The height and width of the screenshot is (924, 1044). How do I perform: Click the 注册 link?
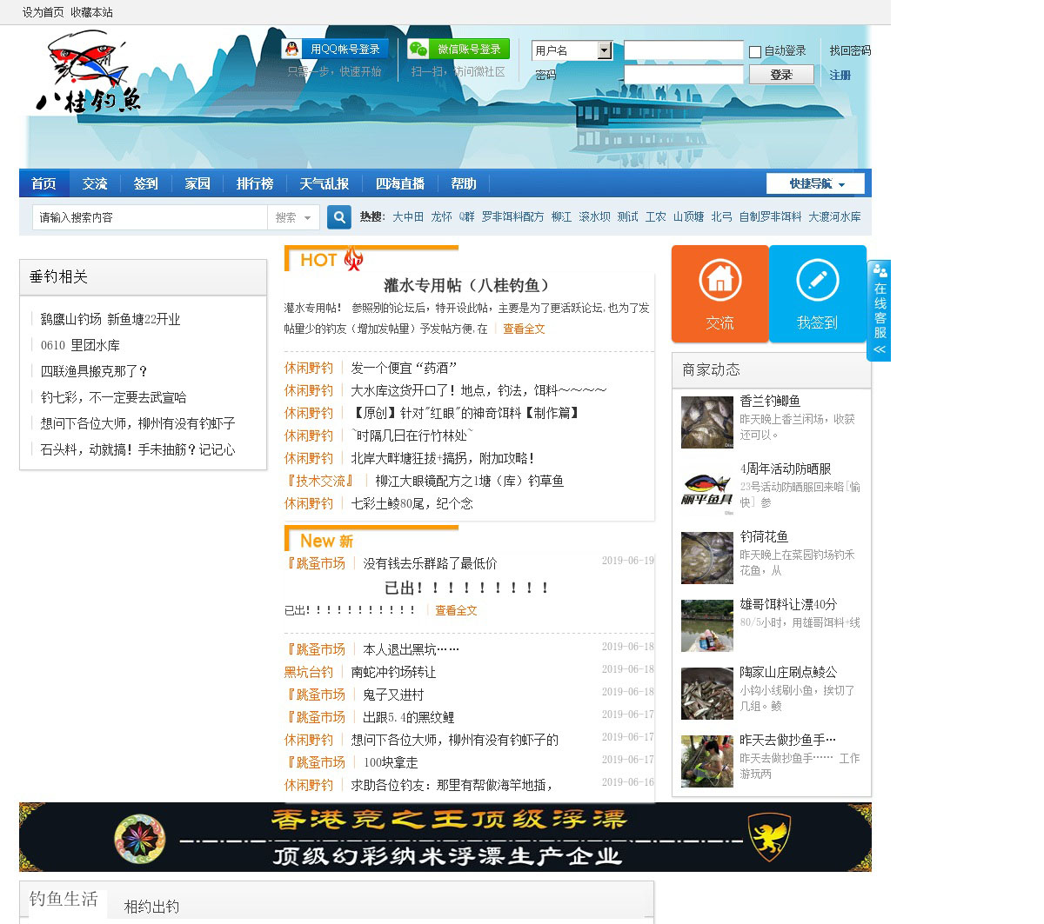[840, 76]
